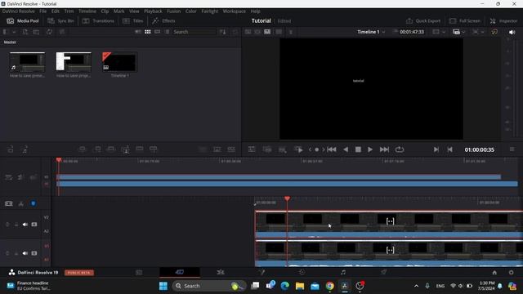Click the Append icon
523x294 pixels.
pos(97,149)
